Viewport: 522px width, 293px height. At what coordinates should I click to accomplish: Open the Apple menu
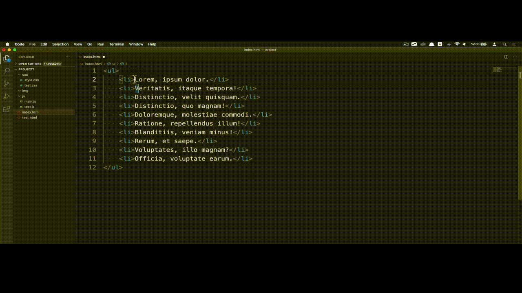click(7, 44)
